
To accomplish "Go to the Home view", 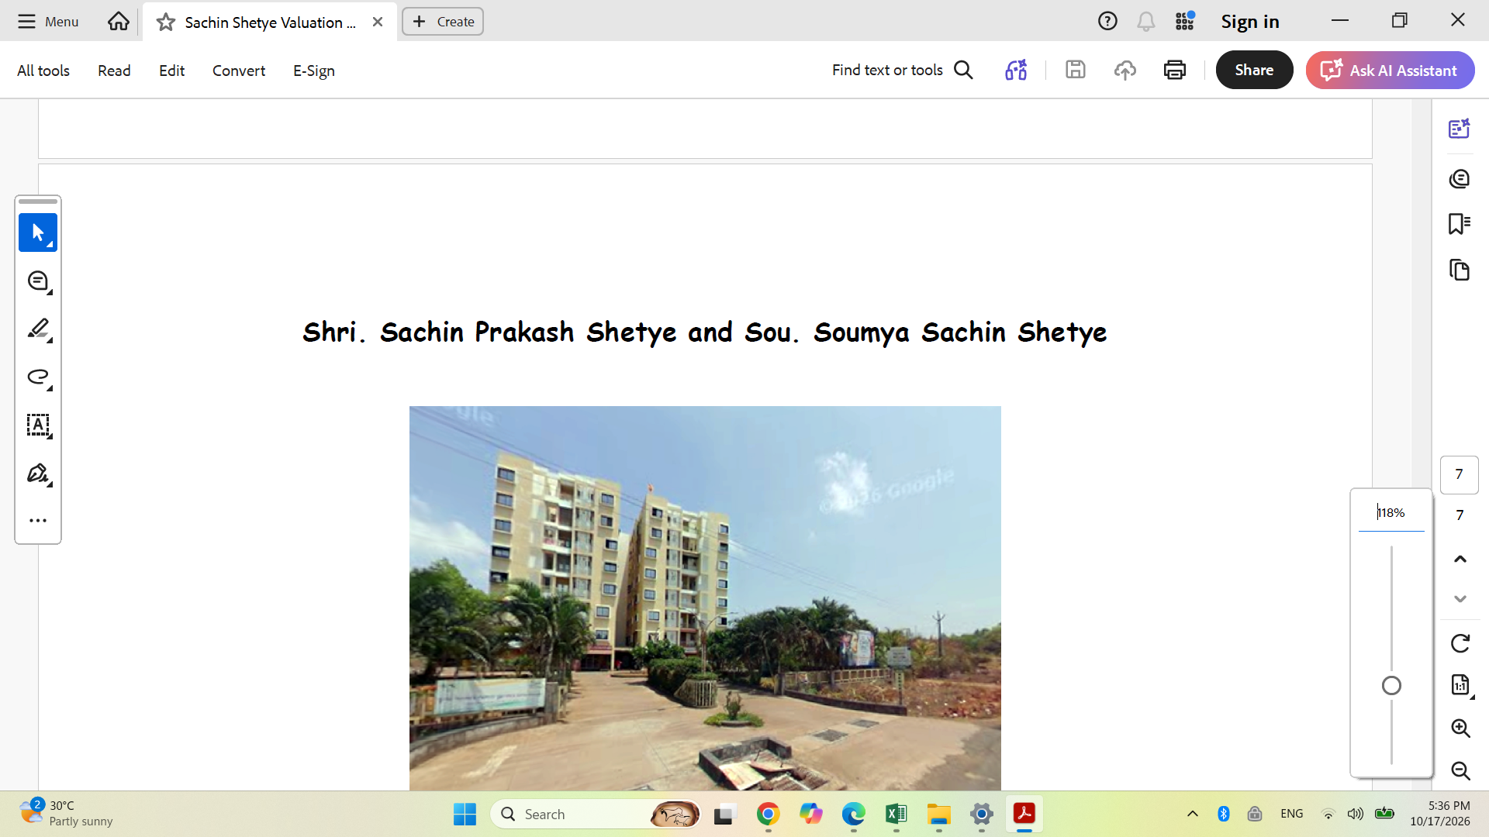I will (119, 21).
